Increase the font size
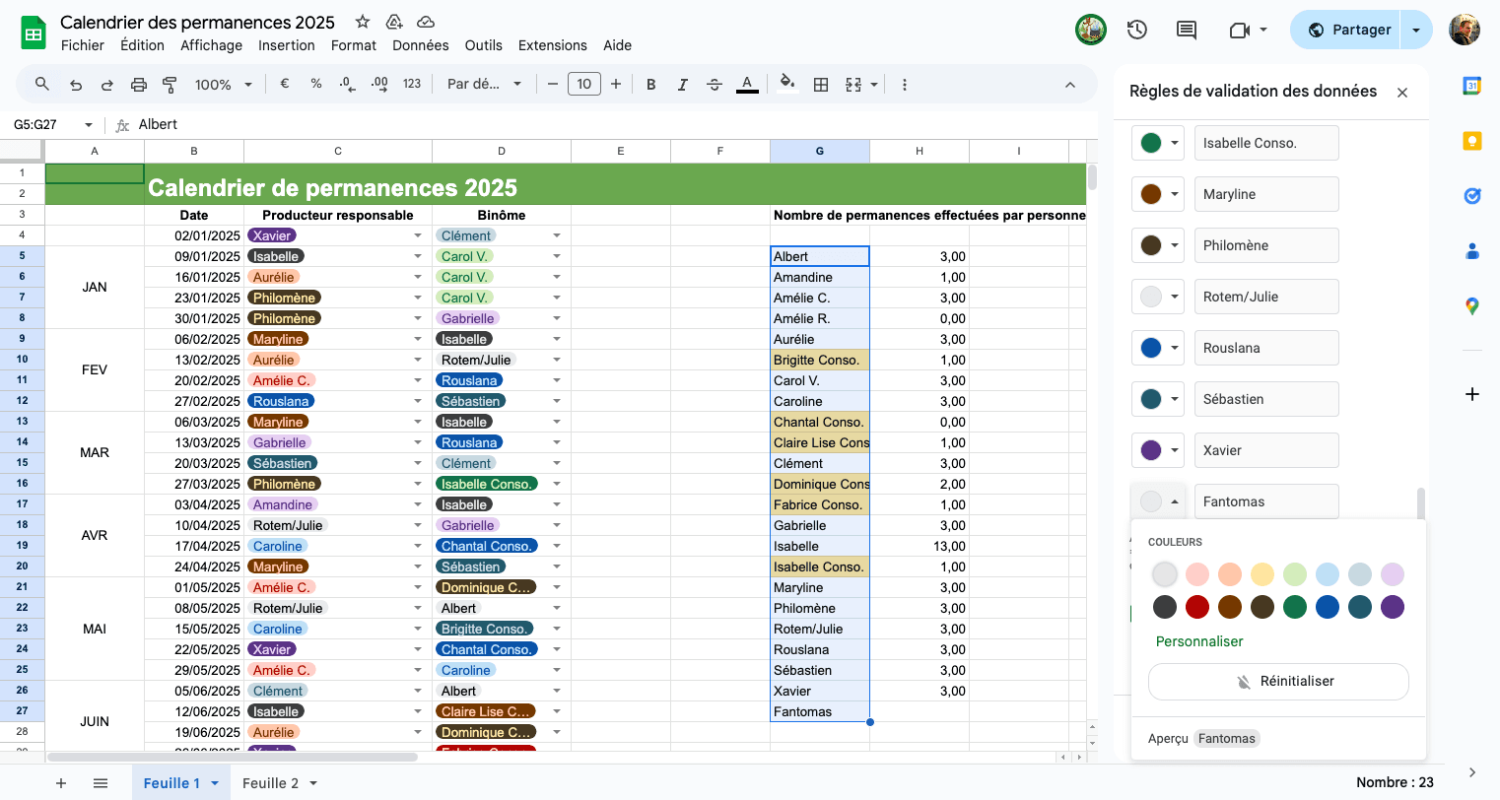 (616, 85)
